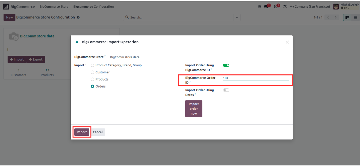Open the My Company (San Francisco) company switcher
The image size is (360, 166).
310,7
